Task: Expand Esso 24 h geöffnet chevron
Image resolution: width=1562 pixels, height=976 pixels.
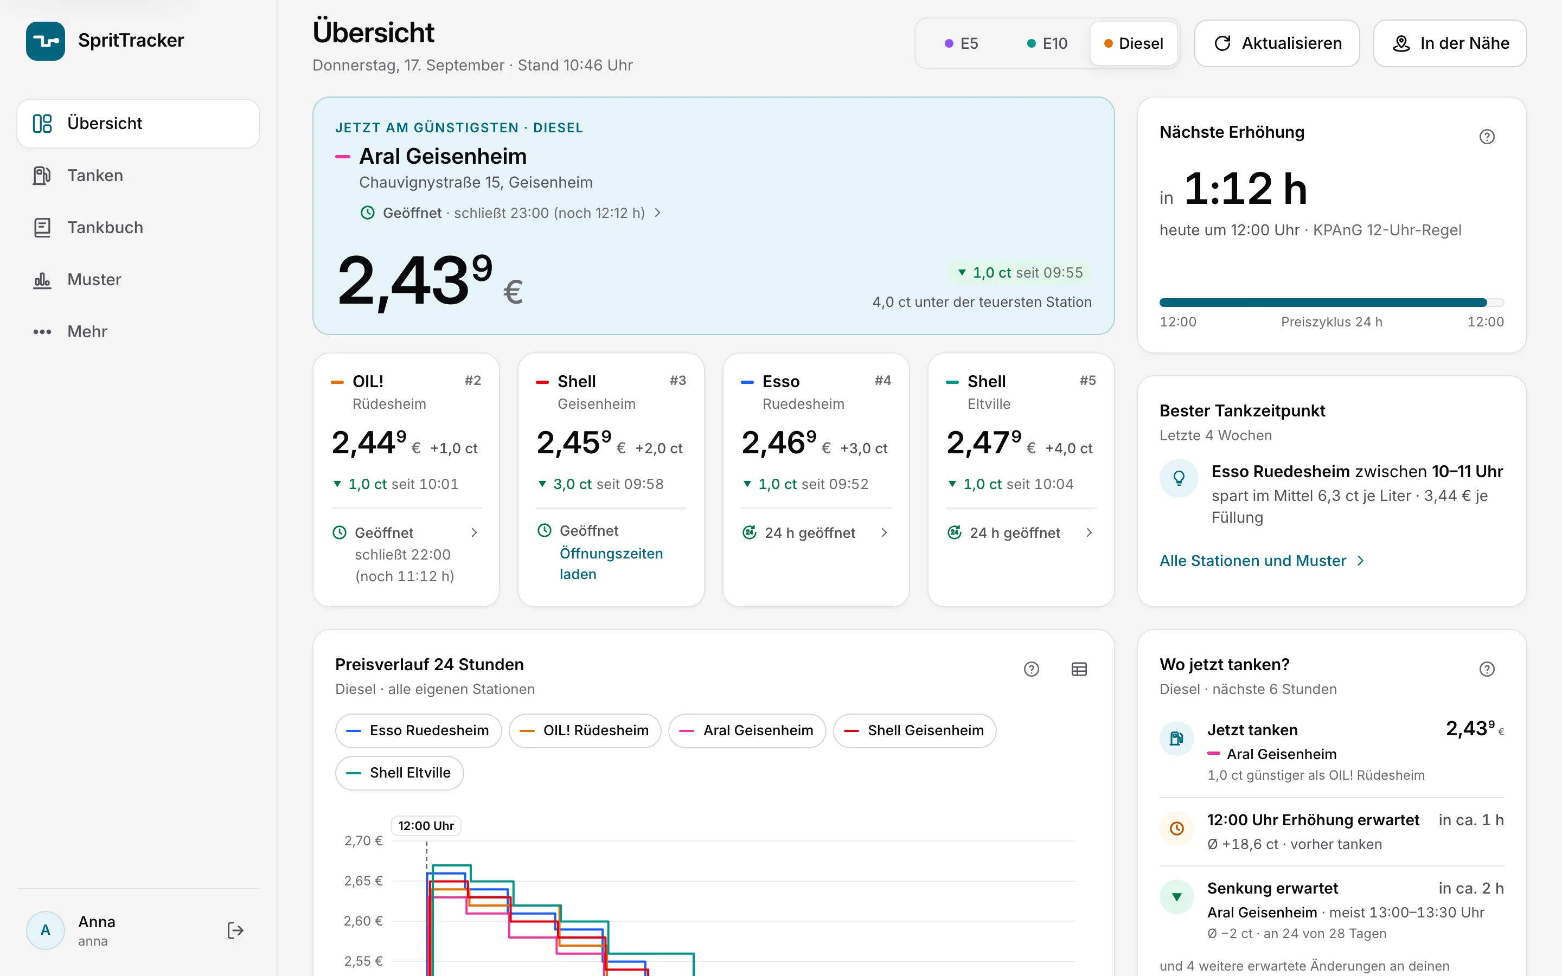Action: point(884,532)
